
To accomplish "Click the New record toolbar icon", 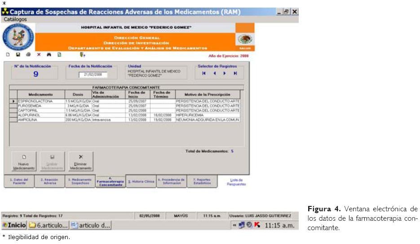I will tap(8, 55).
